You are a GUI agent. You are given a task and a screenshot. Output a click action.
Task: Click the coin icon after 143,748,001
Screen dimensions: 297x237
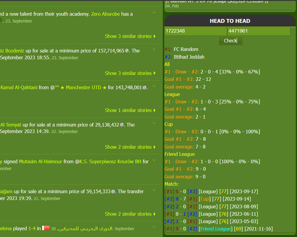coord(144,88)
